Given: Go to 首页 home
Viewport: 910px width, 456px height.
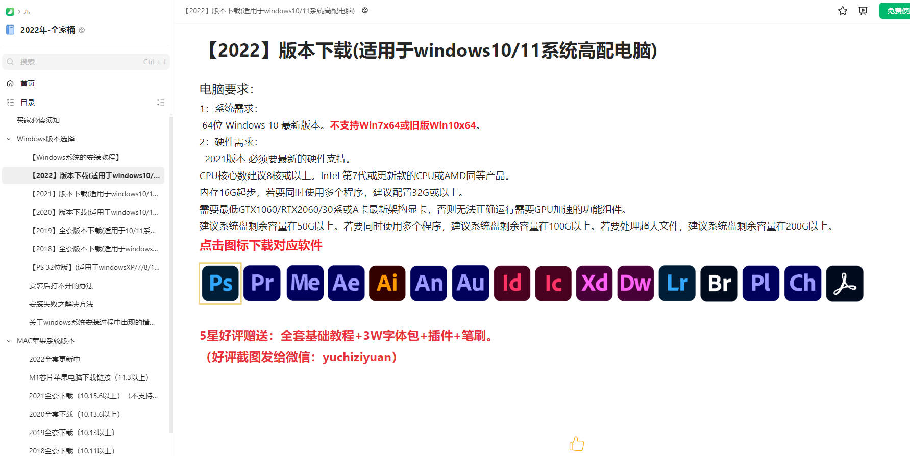Looking at the screenshot, I should click(x=28, y=83).
